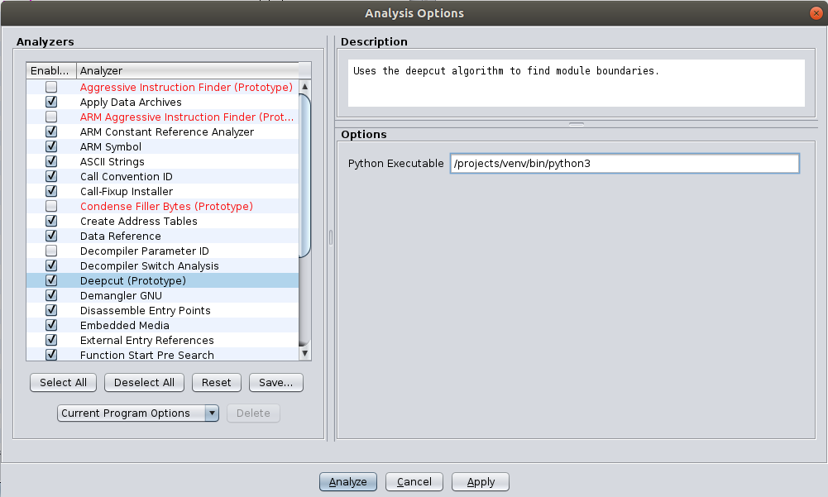The height and width of the screenshot is (497, 828).
Task: Click the vertical splitter handle between panels
Action: (x=331, y=237)
